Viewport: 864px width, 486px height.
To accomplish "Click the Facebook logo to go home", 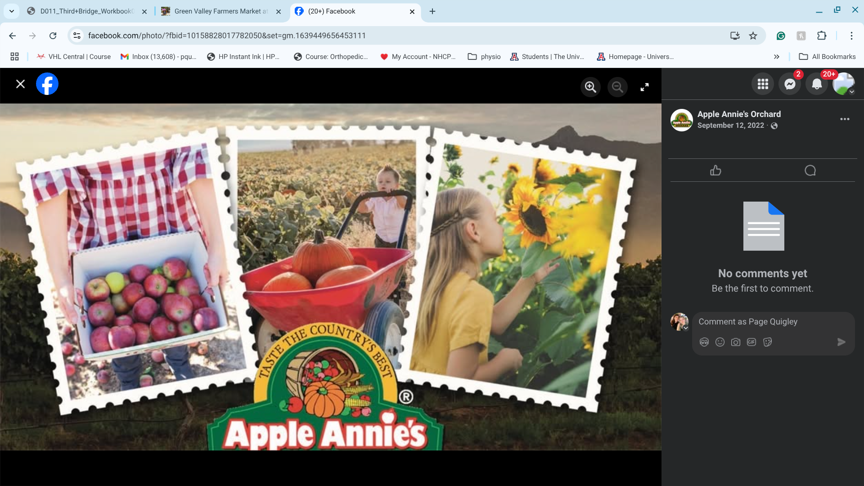I will pos(47,84).
